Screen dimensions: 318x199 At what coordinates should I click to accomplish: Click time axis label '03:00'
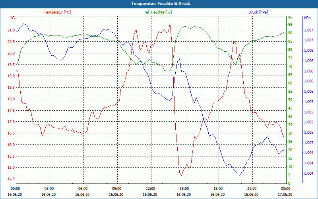tap(50, 188)
